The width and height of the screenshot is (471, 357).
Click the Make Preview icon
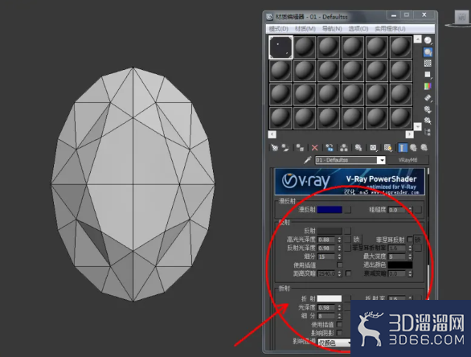click(x=428, y=97)
